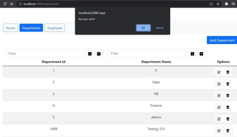Confirm dialog by clicking OK
Screen dimensions: 237x137
coord(143,28)
